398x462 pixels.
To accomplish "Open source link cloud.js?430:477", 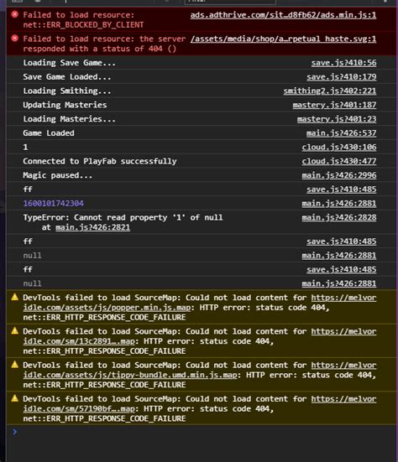I will tap(339, 161).
